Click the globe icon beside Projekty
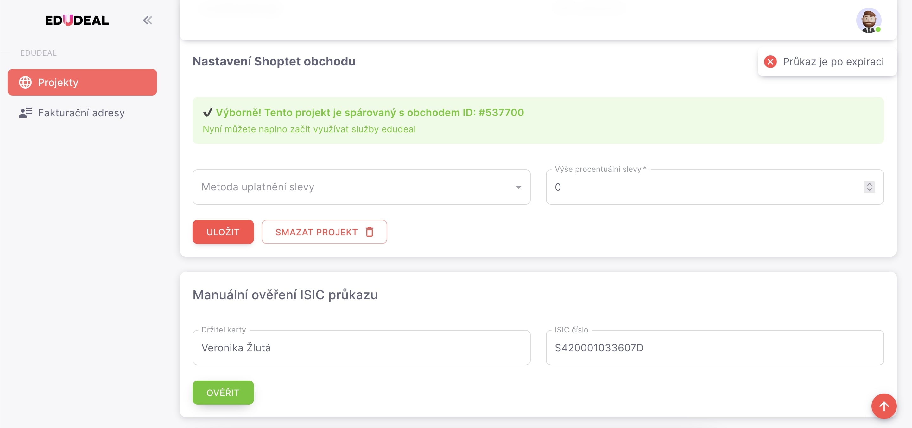 pyautogui.click(x=25, y=82)
